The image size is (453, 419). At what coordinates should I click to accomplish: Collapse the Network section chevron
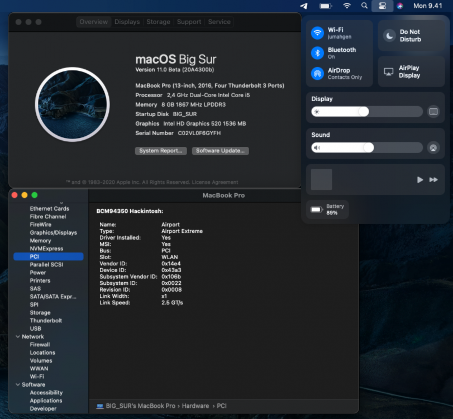pyautogui.click(x=18, y=337)
